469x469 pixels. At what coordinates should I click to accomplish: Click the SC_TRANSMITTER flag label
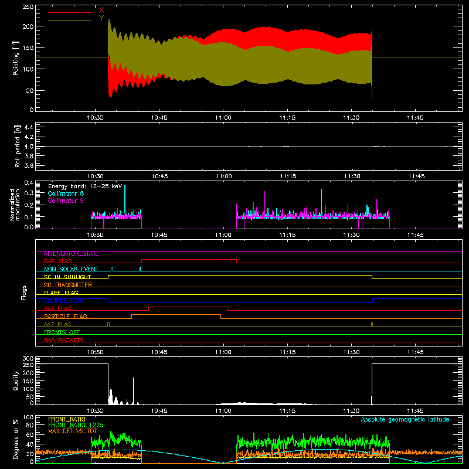point(67,285)
